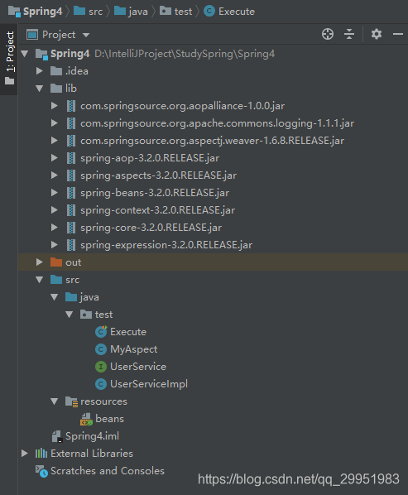Collapse the Spring4 project root node
The width and height of the screenshot is (408, 495).
click(x=25, y=54)
